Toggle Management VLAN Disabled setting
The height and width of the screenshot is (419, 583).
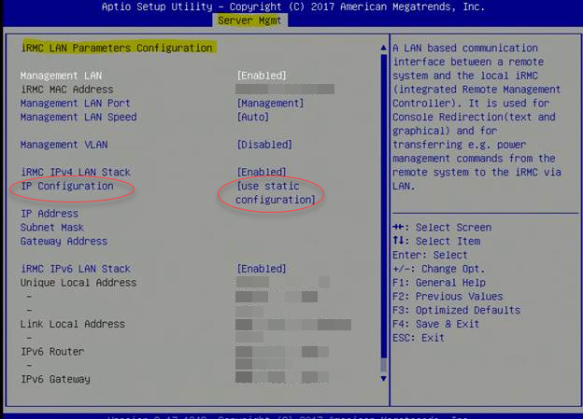click(x=264, y=145)
